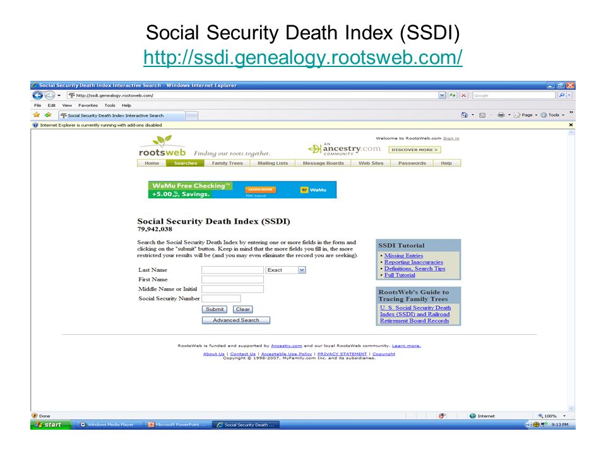Open the Home site nav tab
This screenshot has height=455, width=606.
[152, 163]
